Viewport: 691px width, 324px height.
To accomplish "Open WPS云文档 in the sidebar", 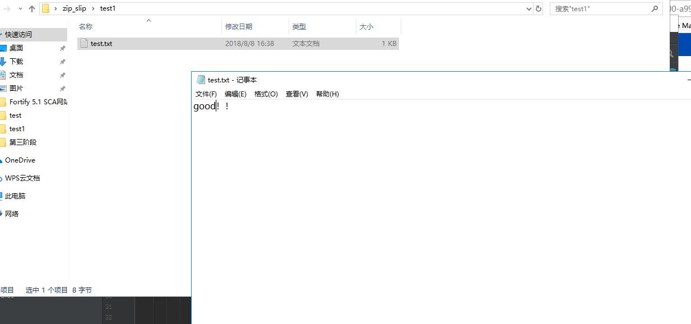I will (x=22, y=178).
